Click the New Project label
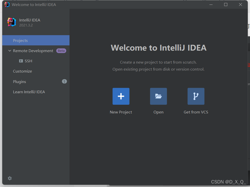The image size is (250, 187). coord(121,112)
